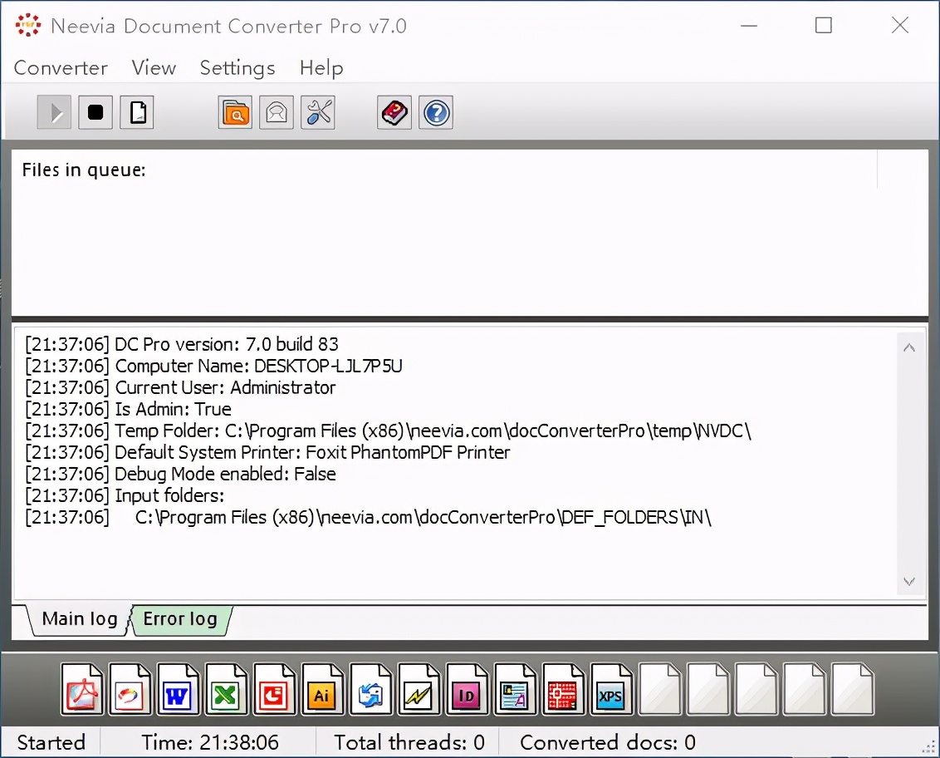Minimize the Neevia Document Converter window

coord(749,25)
